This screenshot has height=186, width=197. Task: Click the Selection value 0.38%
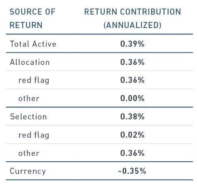click(x=132, y=117)
